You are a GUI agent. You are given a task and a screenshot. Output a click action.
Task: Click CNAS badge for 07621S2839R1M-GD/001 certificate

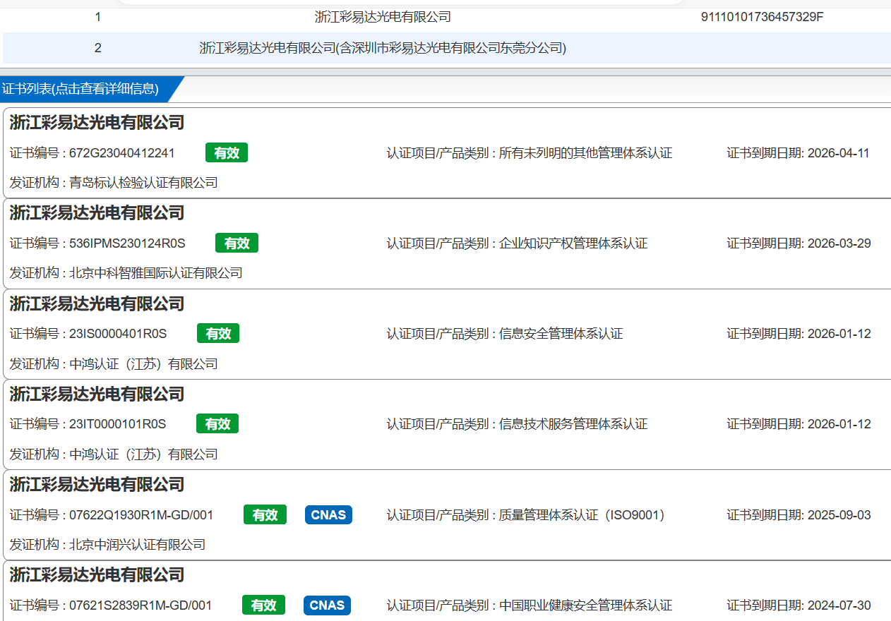point(327,605)
